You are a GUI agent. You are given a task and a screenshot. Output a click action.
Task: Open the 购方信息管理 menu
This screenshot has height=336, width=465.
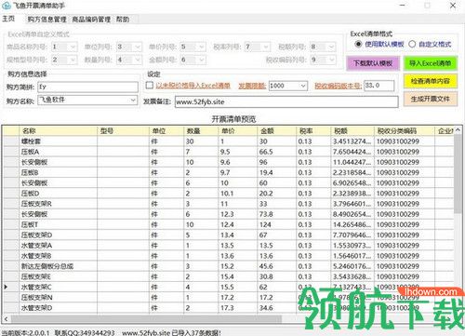46,20
